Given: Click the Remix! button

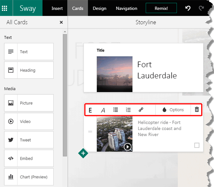Looking at the screenshot, I should pyautogui.click(x=161, y=8).
